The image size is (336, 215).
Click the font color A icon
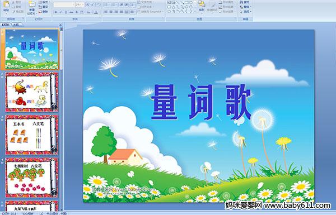(x=96, y=12)
